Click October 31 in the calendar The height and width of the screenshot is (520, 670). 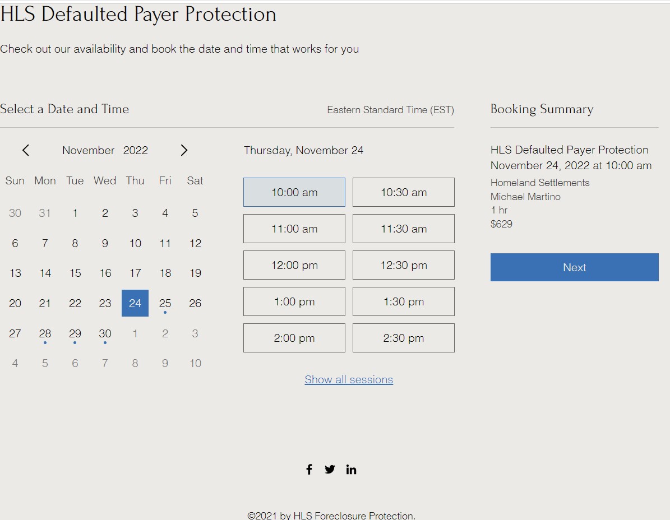pyautogui.click(x=45, y=212)
